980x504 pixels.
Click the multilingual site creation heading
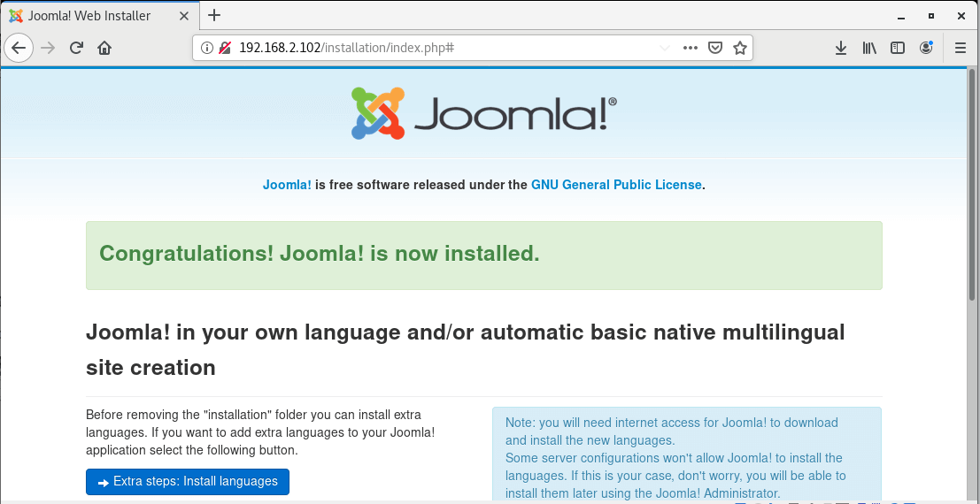pos(465,350)
